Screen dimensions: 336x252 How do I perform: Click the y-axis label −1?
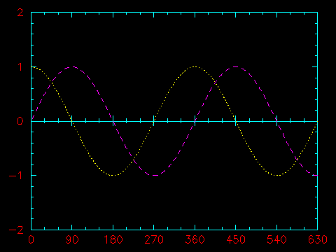click(x=16, y=175)
